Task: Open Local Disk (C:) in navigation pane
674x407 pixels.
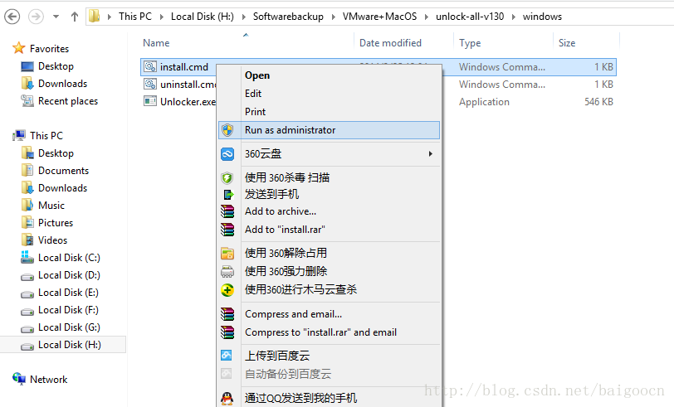Action: [x=69, y=258]
